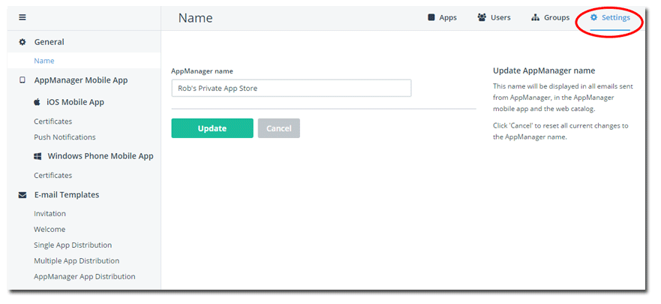Open the Invitation e-mail template
This screenshot has width=661, height=304.
[50, 214]
